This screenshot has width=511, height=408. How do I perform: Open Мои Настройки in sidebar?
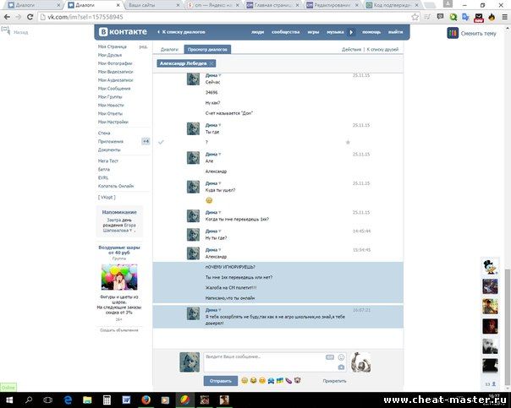click(x=113, y=122)
